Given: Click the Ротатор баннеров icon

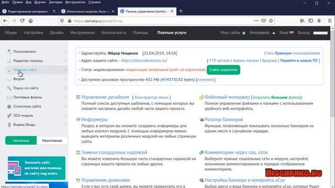Looking at the screenshot, I should [201, 120].
